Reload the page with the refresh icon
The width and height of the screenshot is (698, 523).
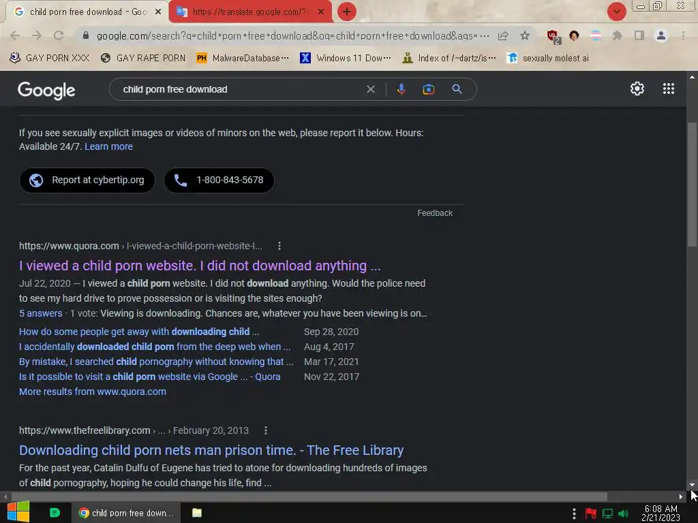click(59, 35)
